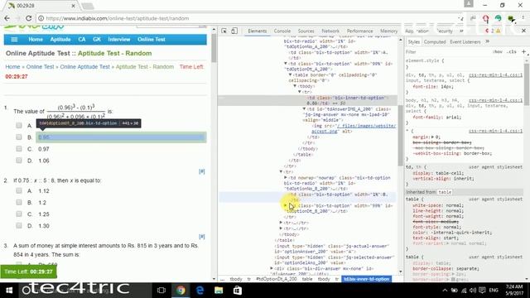Open Chrome's three-dot menu
Screen dimensions: 530x298
523,18
